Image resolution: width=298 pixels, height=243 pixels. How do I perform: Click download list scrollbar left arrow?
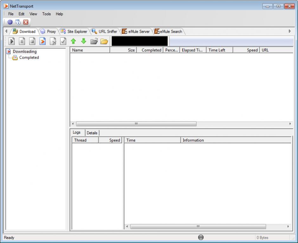[73, 124]
